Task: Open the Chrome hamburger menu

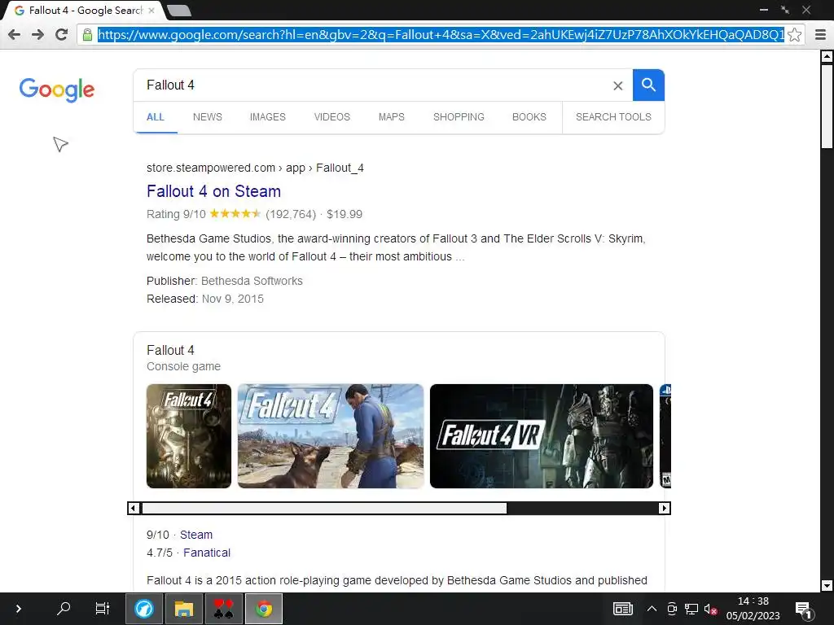Action: [820, 35]
